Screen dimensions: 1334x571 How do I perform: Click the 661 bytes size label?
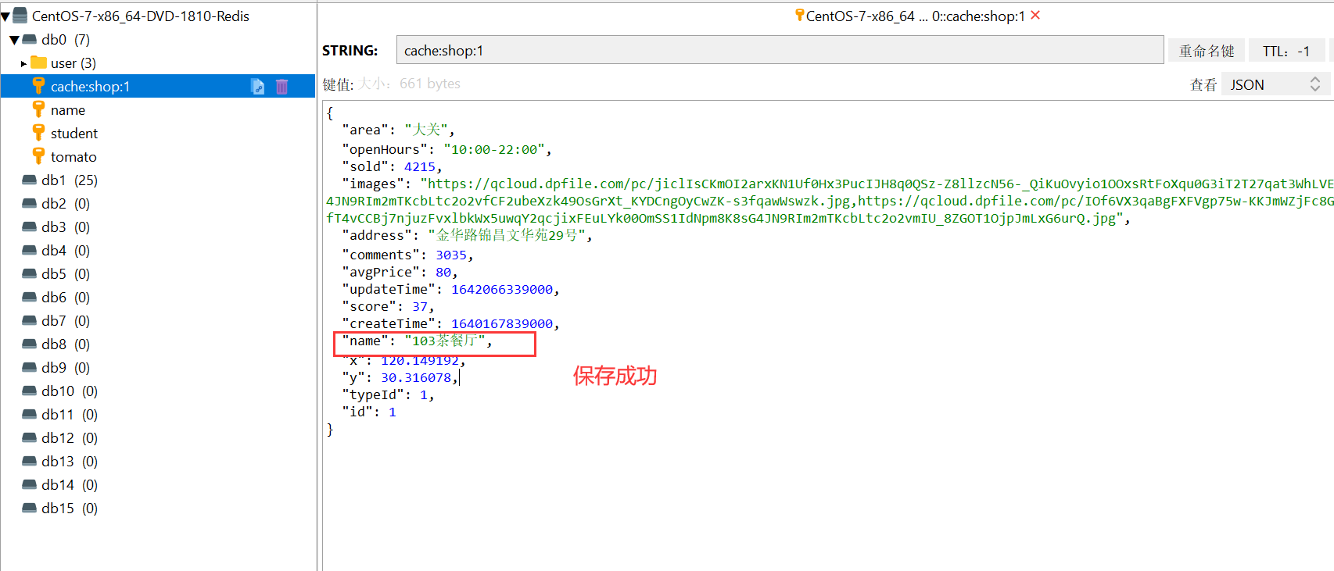[429, 84]
